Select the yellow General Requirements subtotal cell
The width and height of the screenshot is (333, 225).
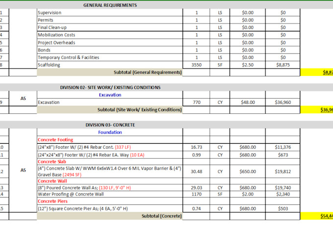[x=317, y=73]
